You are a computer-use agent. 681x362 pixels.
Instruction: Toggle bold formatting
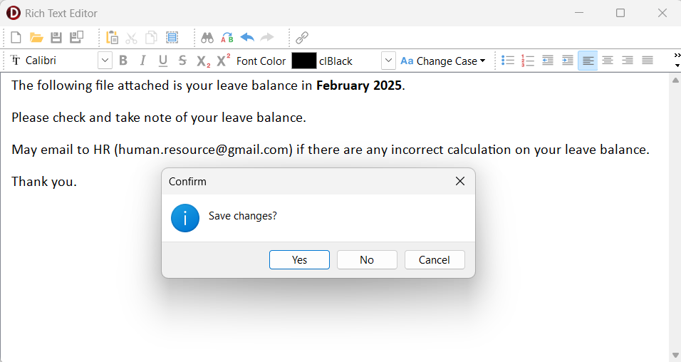123,61
